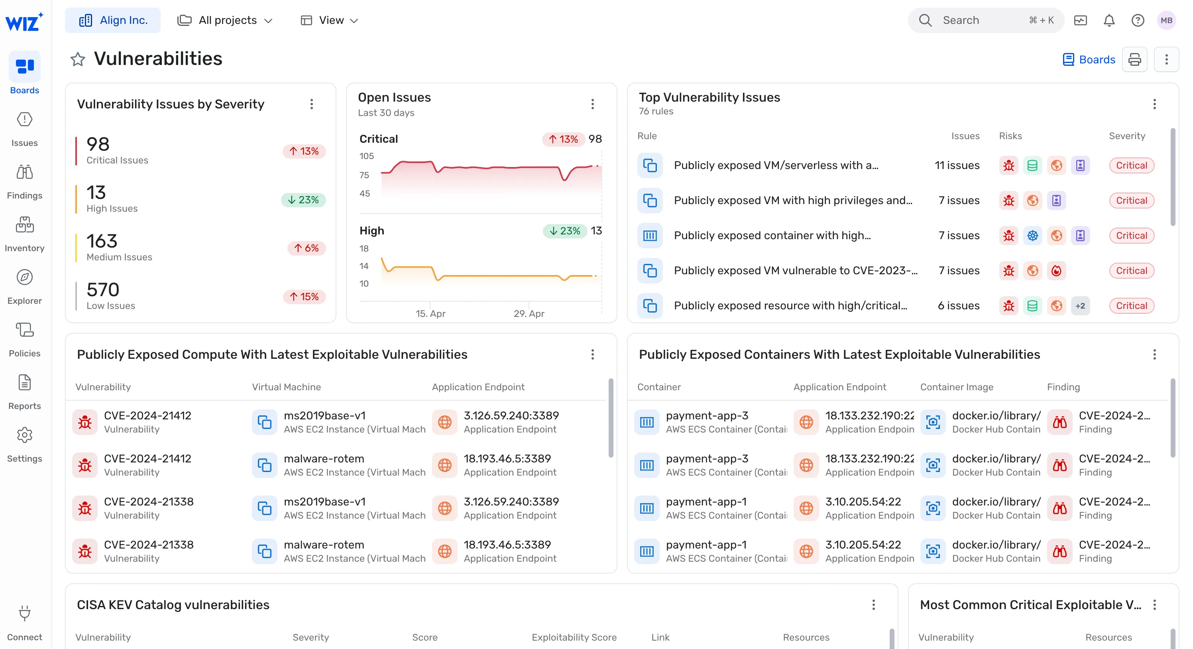
Task: Open Open Issues widget options menu
Action: click(x=592, y=104)
